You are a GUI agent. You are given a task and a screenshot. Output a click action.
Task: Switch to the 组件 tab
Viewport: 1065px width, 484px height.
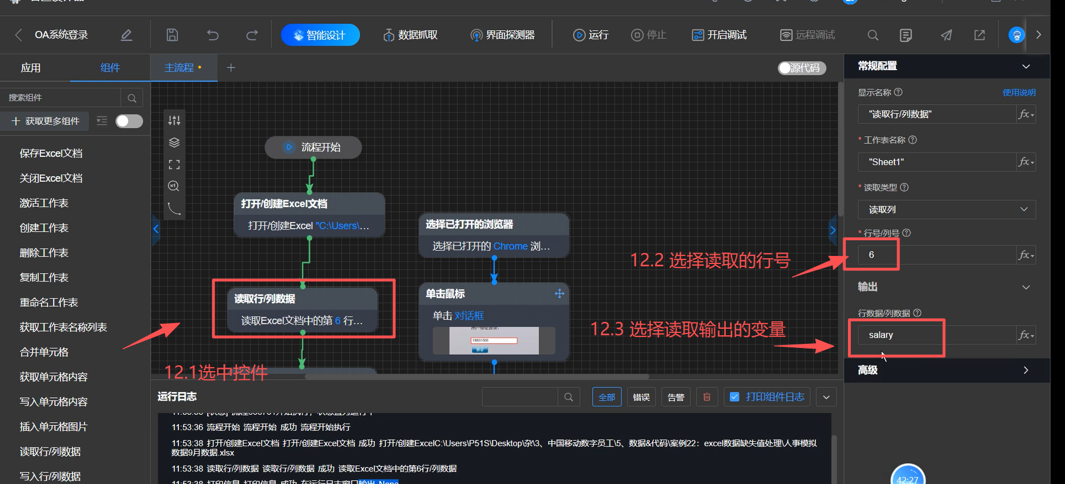coord(110,68)
